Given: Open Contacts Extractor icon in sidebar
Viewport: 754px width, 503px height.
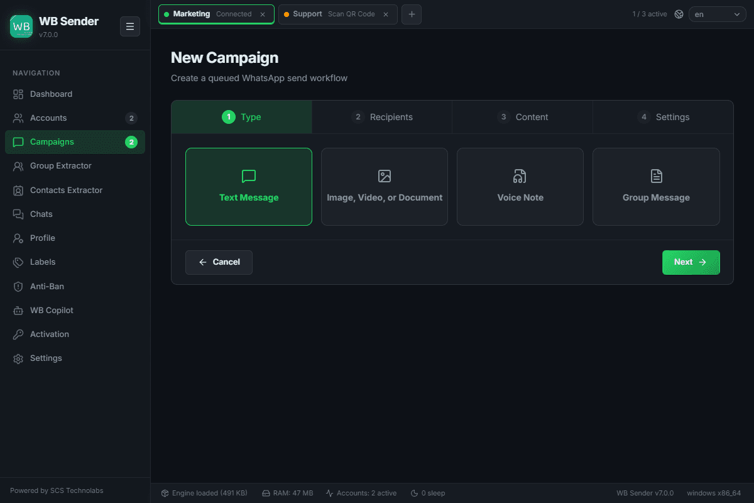Looking at the screenshot, I should (x=18, y=190).
